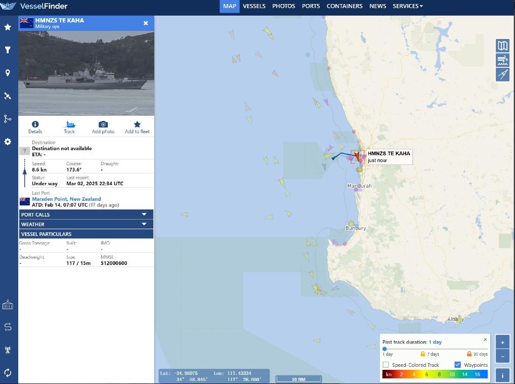Click the refresh icon in sidebar
This screenshot has height=384, width=515.
coord(8,373)
